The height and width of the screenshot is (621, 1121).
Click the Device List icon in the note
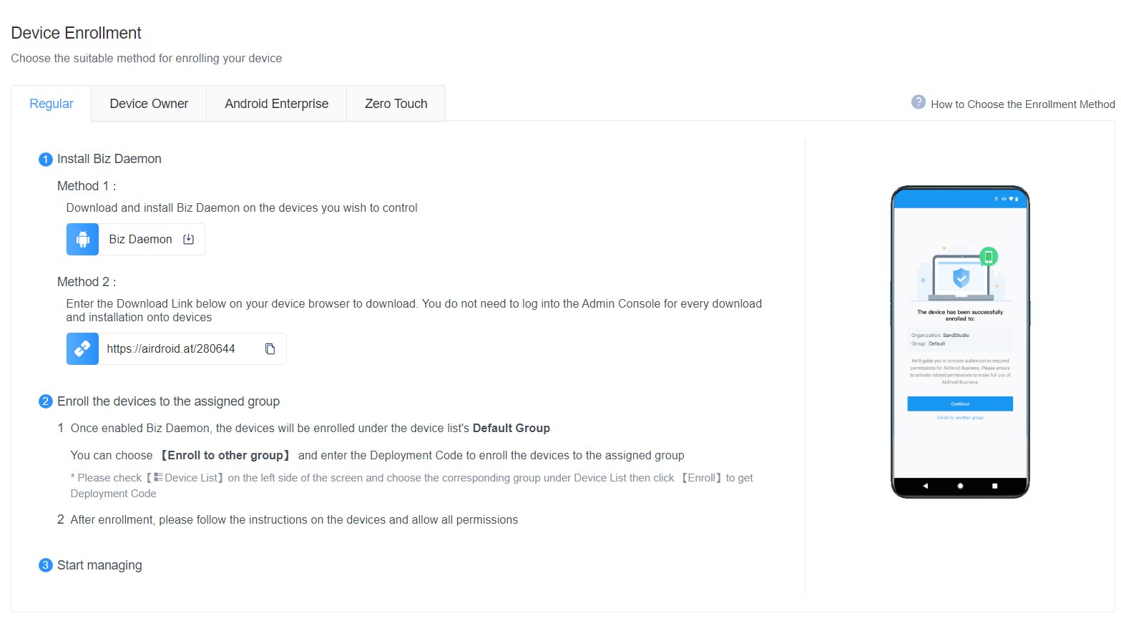(x=158, y=477)
